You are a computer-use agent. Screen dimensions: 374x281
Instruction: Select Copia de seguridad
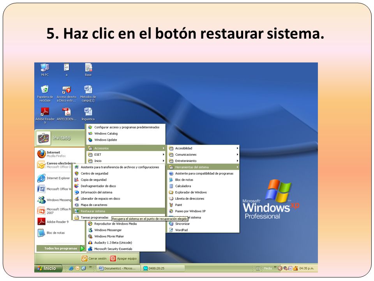point(119,180)
